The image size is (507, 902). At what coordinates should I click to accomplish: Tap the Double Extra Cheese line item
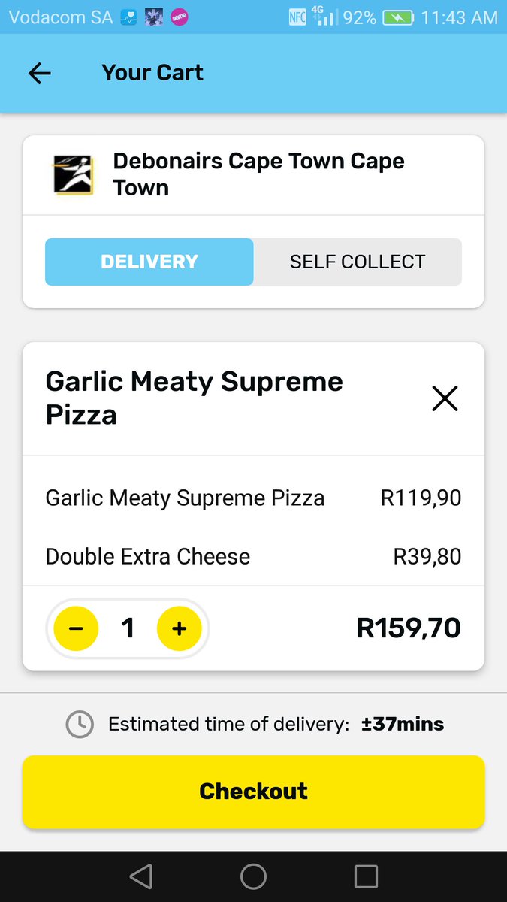pyautogui.click(x=253, y=556)
